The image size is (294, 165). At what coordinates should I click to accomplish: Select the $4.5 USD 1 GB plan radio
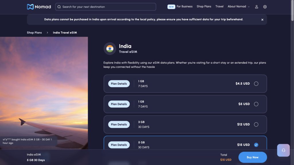coord(256,84)
